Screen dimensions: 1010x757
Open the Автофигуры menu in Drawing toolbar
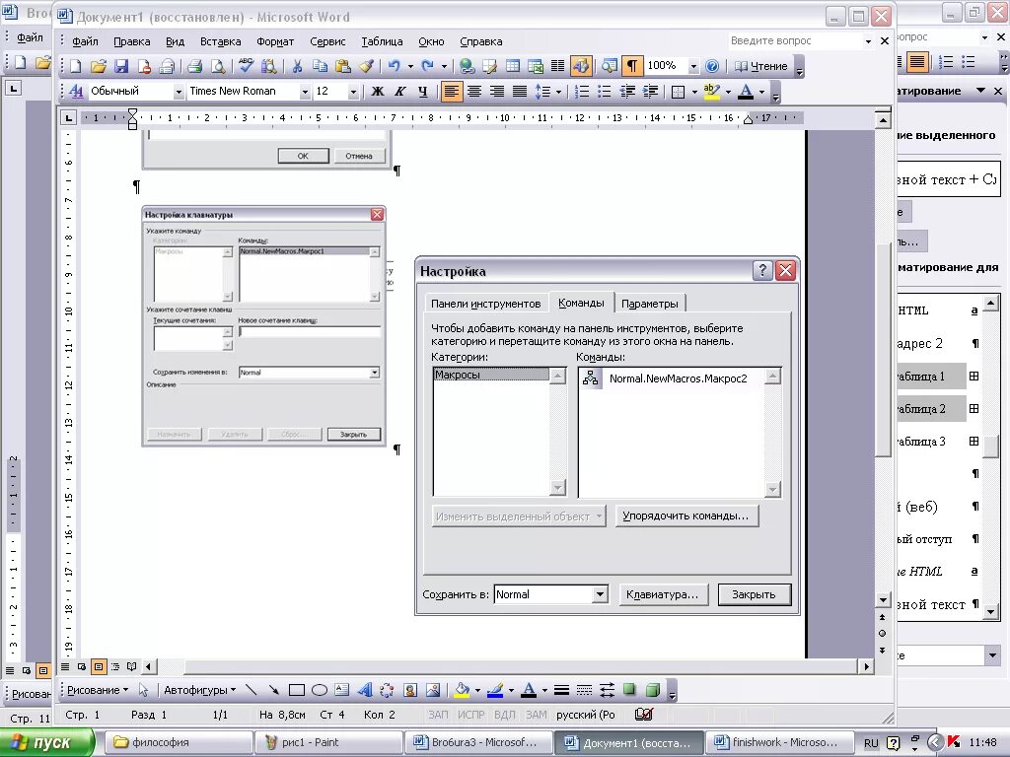[x=199, y=690]
